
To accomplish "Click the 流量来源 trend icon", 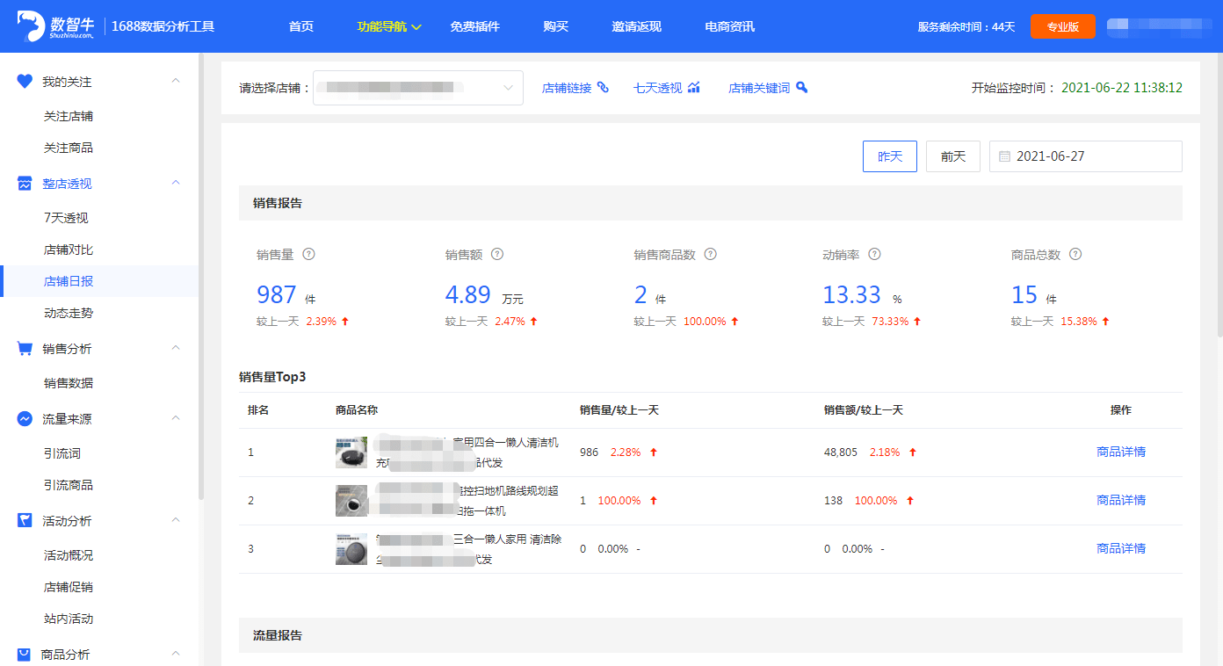I will pyautogui.click(x=25, y=419).
